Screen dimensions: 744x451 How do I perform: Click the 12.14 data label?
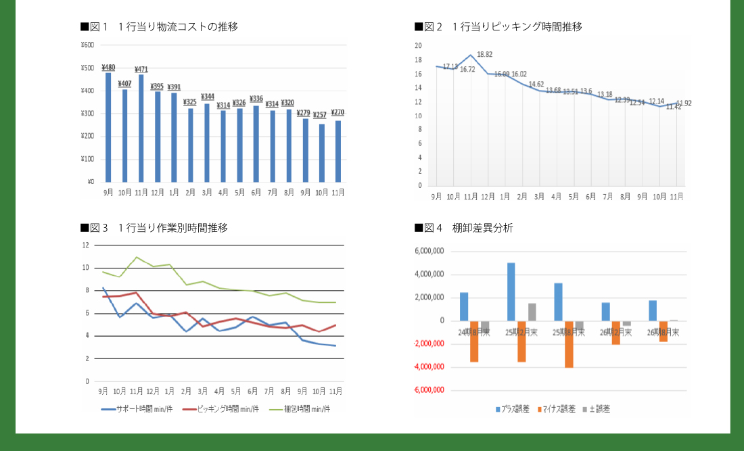click(x=656, y=101)
